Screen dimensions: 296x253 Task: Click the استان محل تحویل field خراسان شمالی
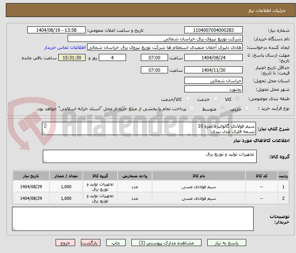[x=213, y=81]
